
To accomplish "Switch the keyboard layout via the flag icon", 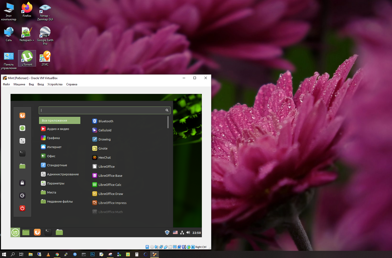I will [175, 232].
